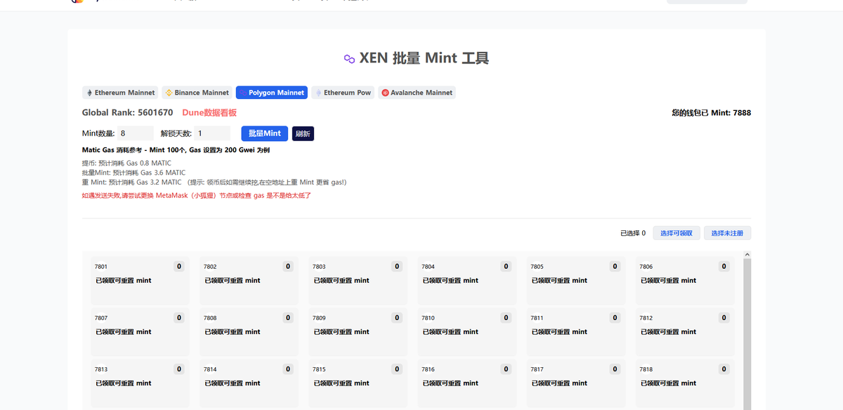Select address card 7812
Image resolution: width=843 pixels, height=410 pixels.
(684, 331)
